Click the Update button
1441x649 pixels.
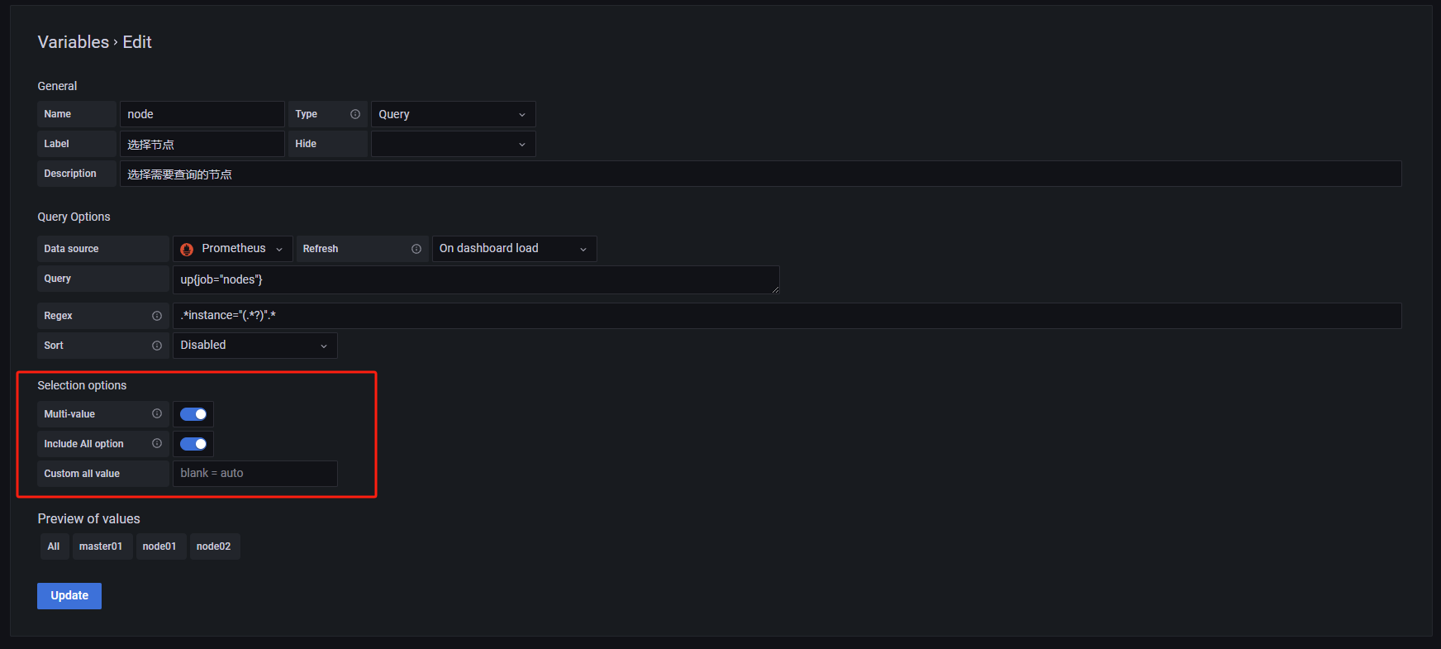pyautogui.click(x=69, y=596)
